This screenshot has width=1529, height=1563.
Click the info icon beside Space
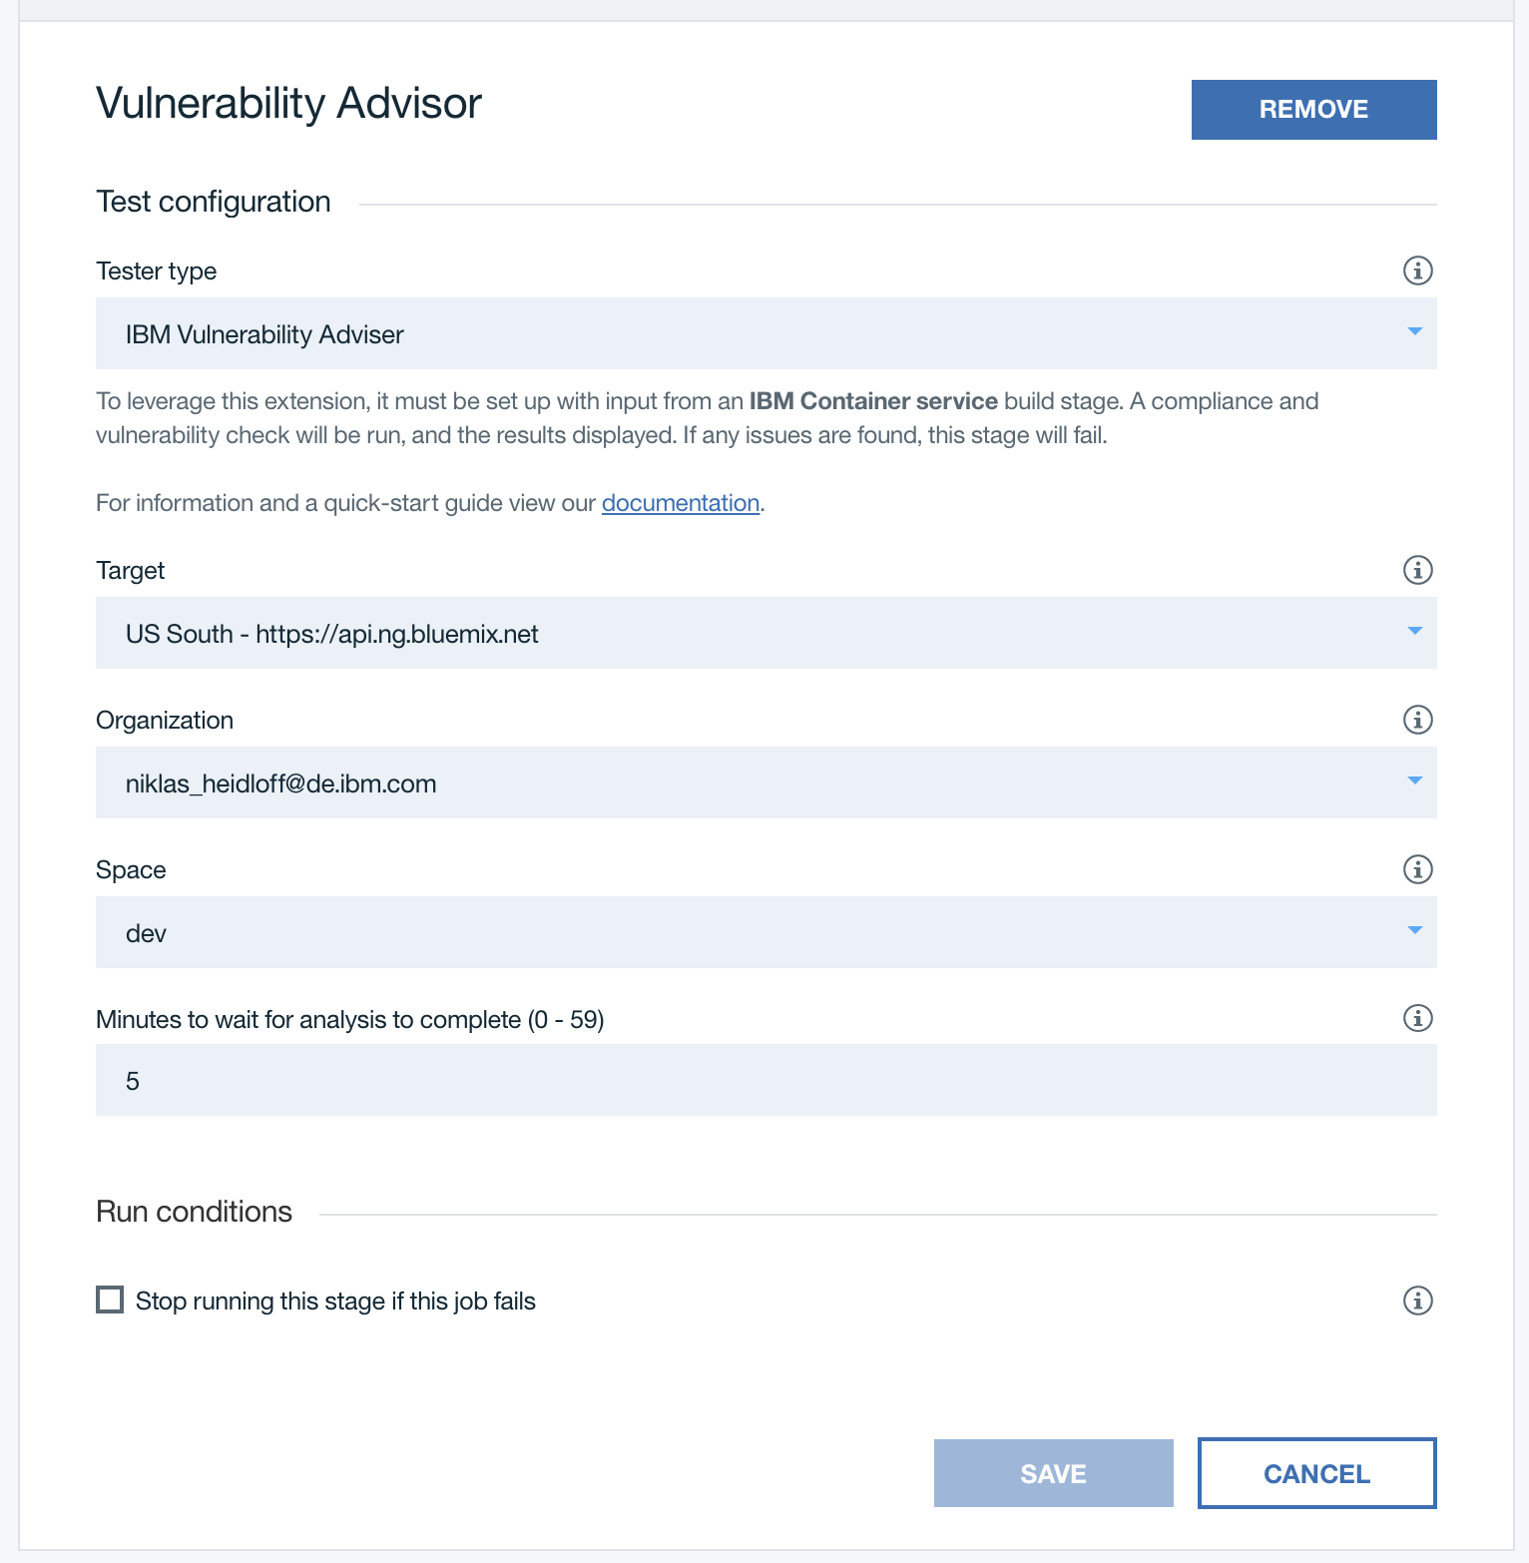coord(1417,869)
